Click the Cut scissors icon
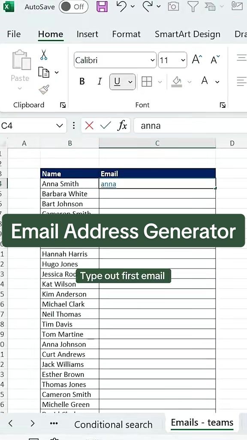247x440 pixels. (x=44, y=55)
